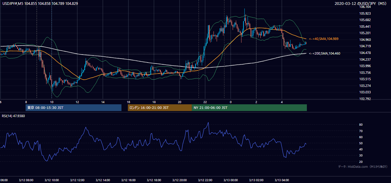
Task: Click price axis value 103.996
Action: tap(365, 66)
